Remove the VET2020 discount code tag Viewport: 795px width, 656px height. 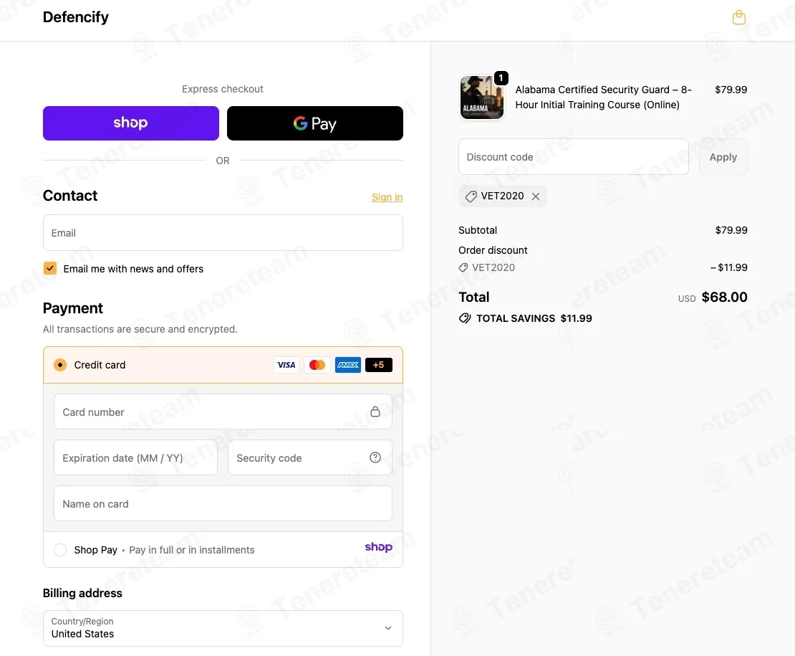(x=536, y=196)
